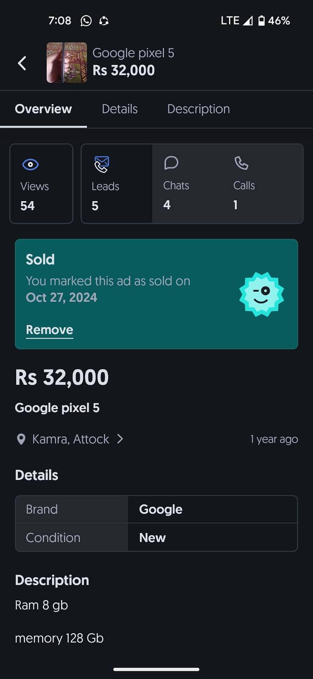
Task: Remove the sold status via Remove link
Action: (50, 330)
